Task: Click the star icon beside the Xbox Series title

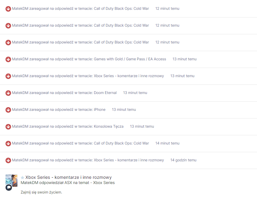Action: [22, 178]
